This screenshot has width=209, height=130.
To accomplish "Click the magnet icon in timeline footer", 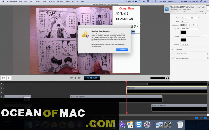I will [201, 118].
